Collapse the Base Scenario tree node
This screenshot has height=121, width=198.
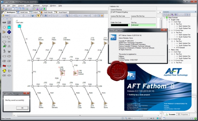[x=164, y=17]
